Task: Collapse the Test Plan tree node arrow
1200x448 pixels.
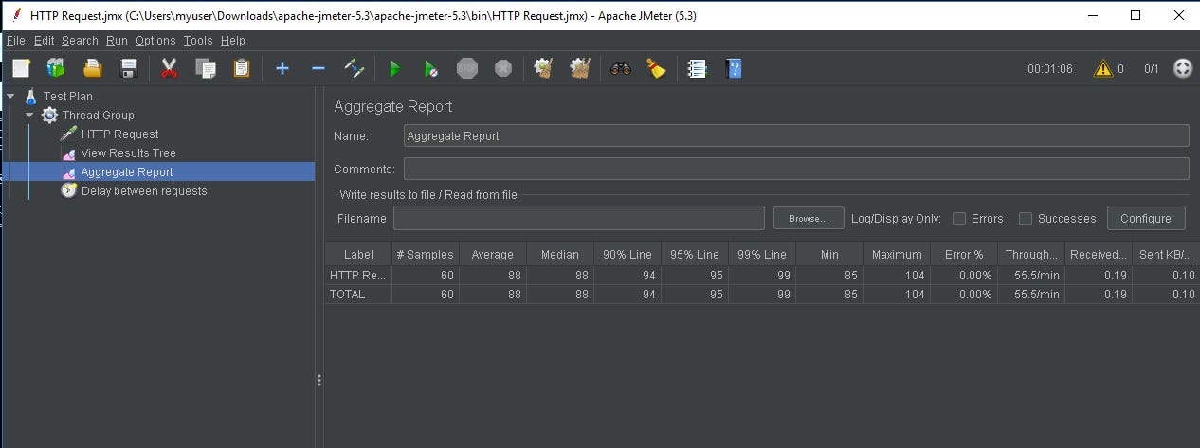Action: pyautogui.click(x=10, y=96)
